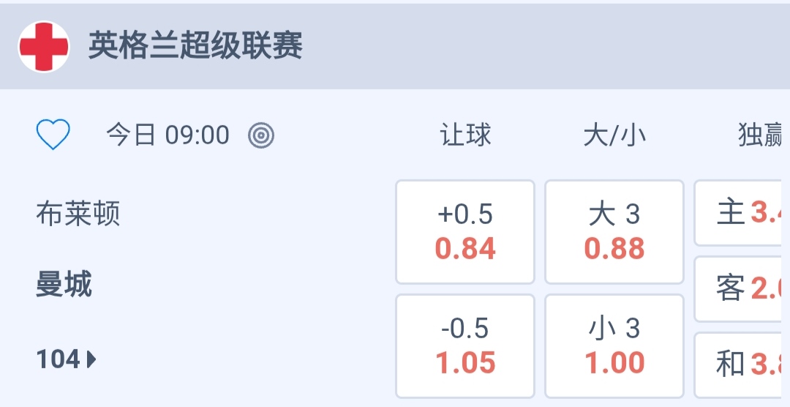Choose the home win 主 odds
Image resolution: width=790 pixels, height=407 pixels.
point(742,213)
